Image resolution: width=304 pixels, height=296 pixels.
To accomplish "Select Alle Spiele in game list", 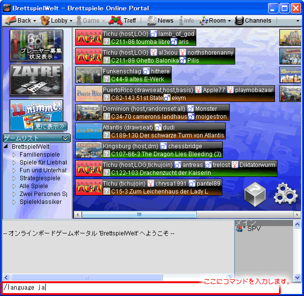I will (34, 186).
